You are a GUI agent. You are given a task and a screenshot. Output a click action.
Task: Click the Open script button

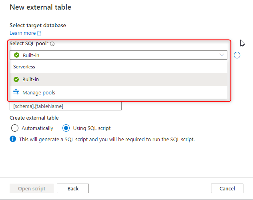click(x=32, y=188)
